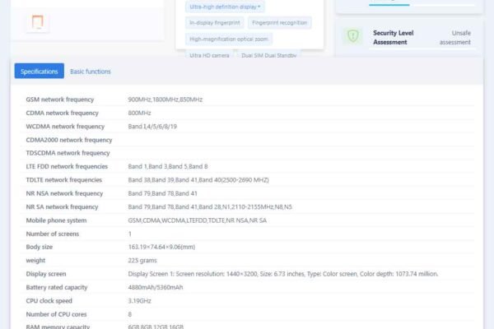Click the Unsafe assessment status text
The image size is (494, 329).
coord(454,37)
